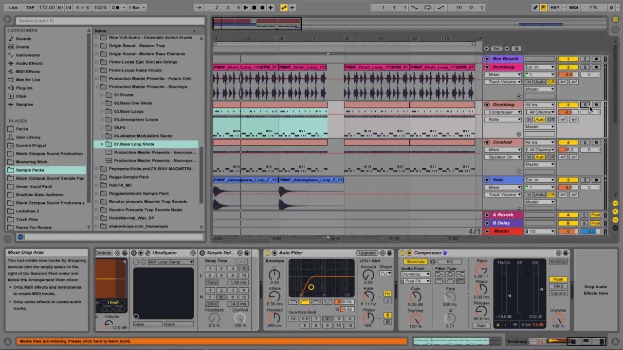
Task: Click the browser preview headphone button
Action: [20, 237]
